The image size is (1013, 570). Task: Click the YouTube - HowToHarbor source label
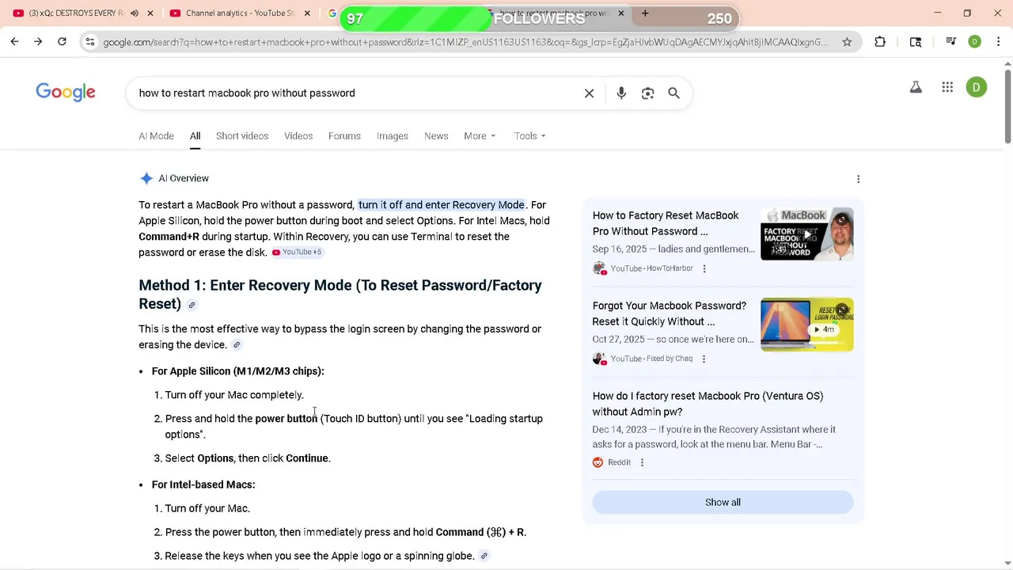(651, 268)
